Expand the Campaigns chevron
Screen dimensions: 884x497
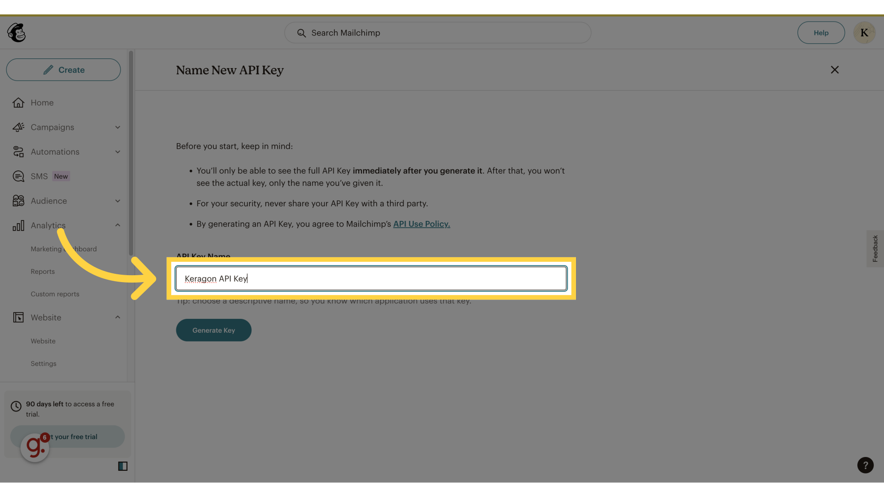(117, 127)
